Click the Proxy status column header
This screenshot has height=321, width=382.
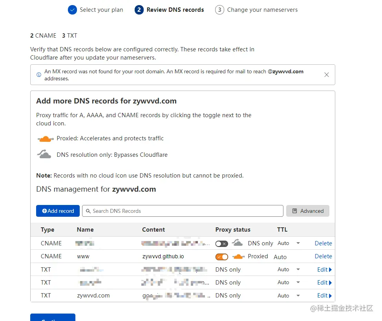pos(233,230)
